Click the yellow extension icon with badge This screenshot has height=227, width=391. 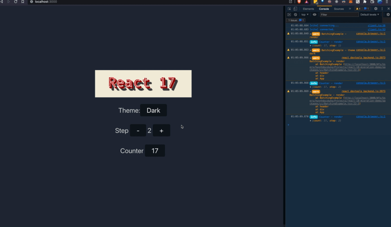click(x=316, y=2)
